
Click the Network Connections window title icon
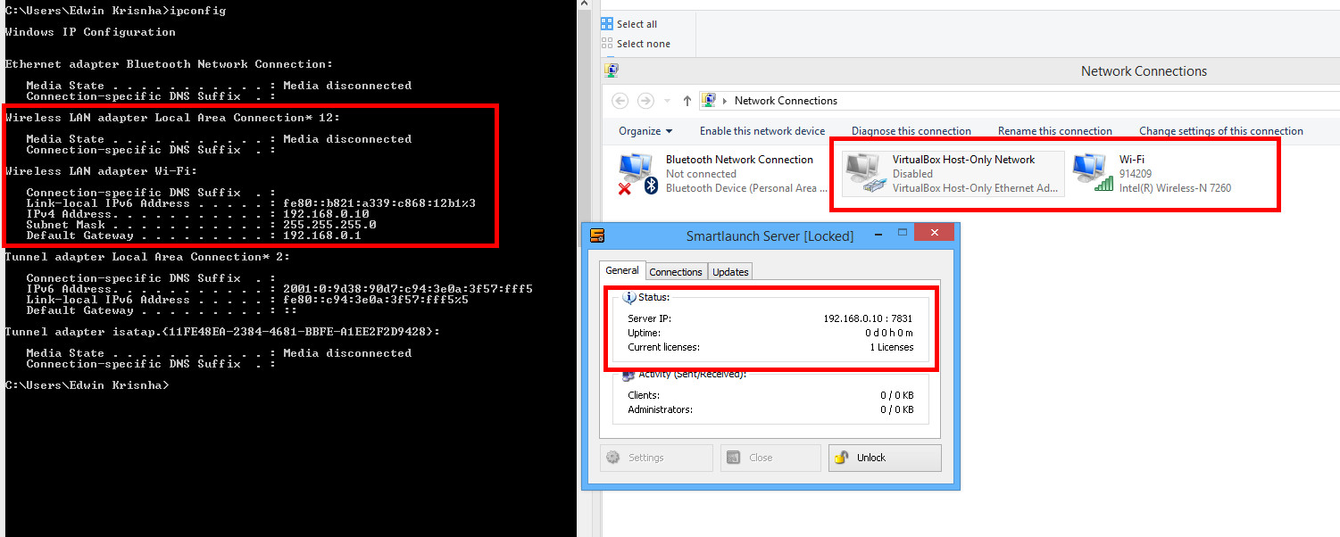(x=612, y=70)
